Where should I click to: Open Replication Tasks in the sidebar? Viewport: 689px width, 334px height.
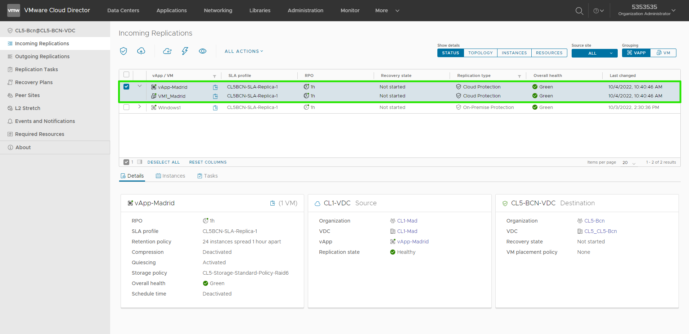[55, 69]
